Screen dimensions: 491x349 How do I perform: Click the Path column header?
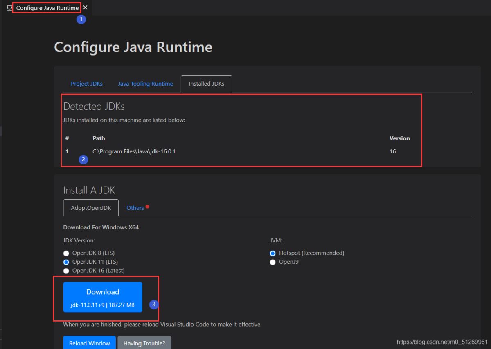pyautogui.click(x=99, y=138)
